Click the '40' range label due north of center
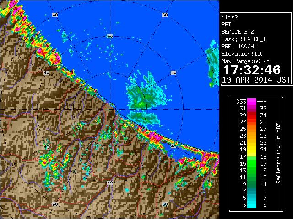Screen dimensions: 293x219 click(x=110, y=36)
